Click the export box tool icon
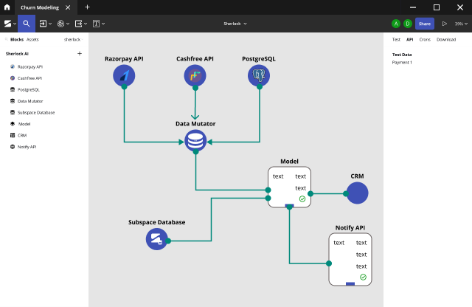 point(79,24)
